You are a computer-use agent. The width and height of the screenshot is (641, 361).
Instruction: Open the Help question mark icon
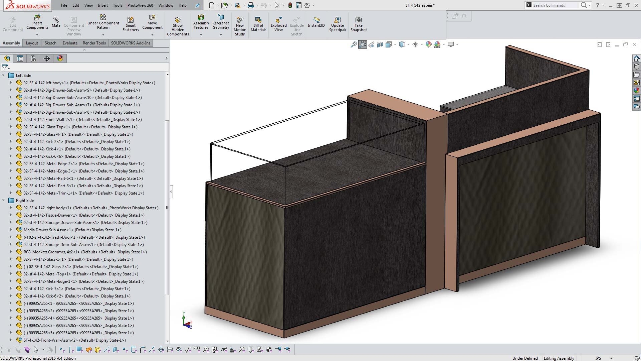coord(598,5)
